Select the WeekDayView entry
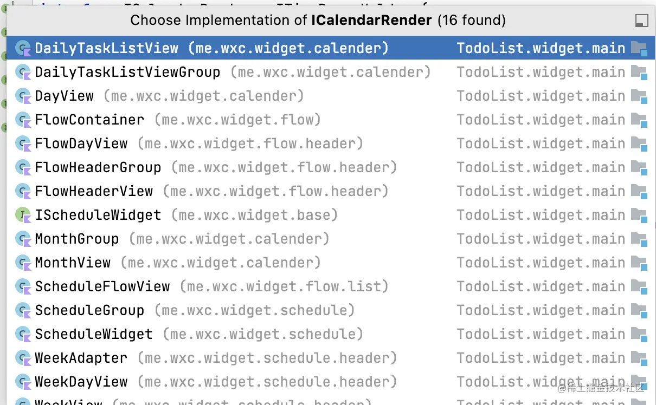This screenshot has height=405, width=656. pos(331,382)
